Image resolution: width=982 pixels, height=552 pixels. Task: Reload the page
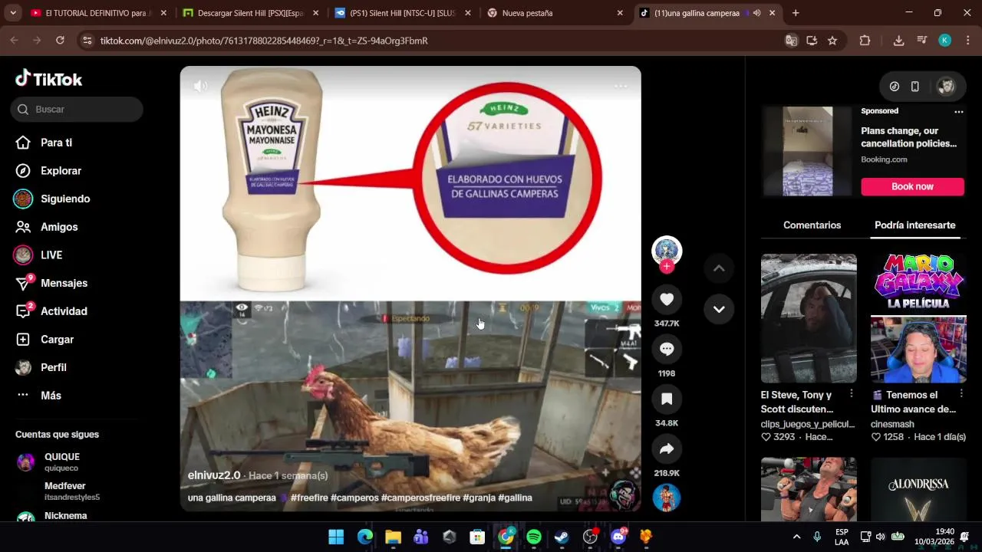[x=60, y=41]
